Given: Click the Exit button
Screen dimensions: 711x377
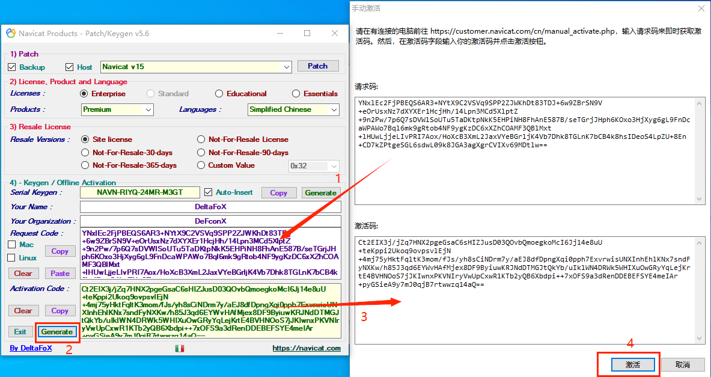Looking at the screenshot, I should click(x=20, y=332).
